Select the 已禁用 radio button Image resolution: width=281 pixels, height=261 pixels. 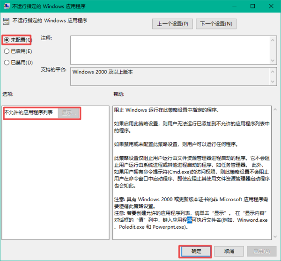(7, 62)
